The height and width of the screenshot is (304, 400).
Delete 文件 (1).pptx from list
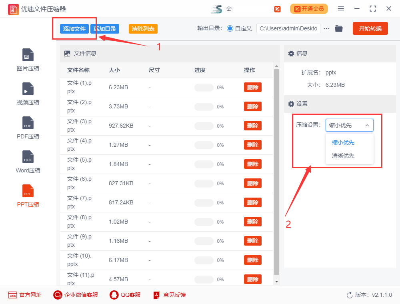pyautogui.click(x=252, y=87)
